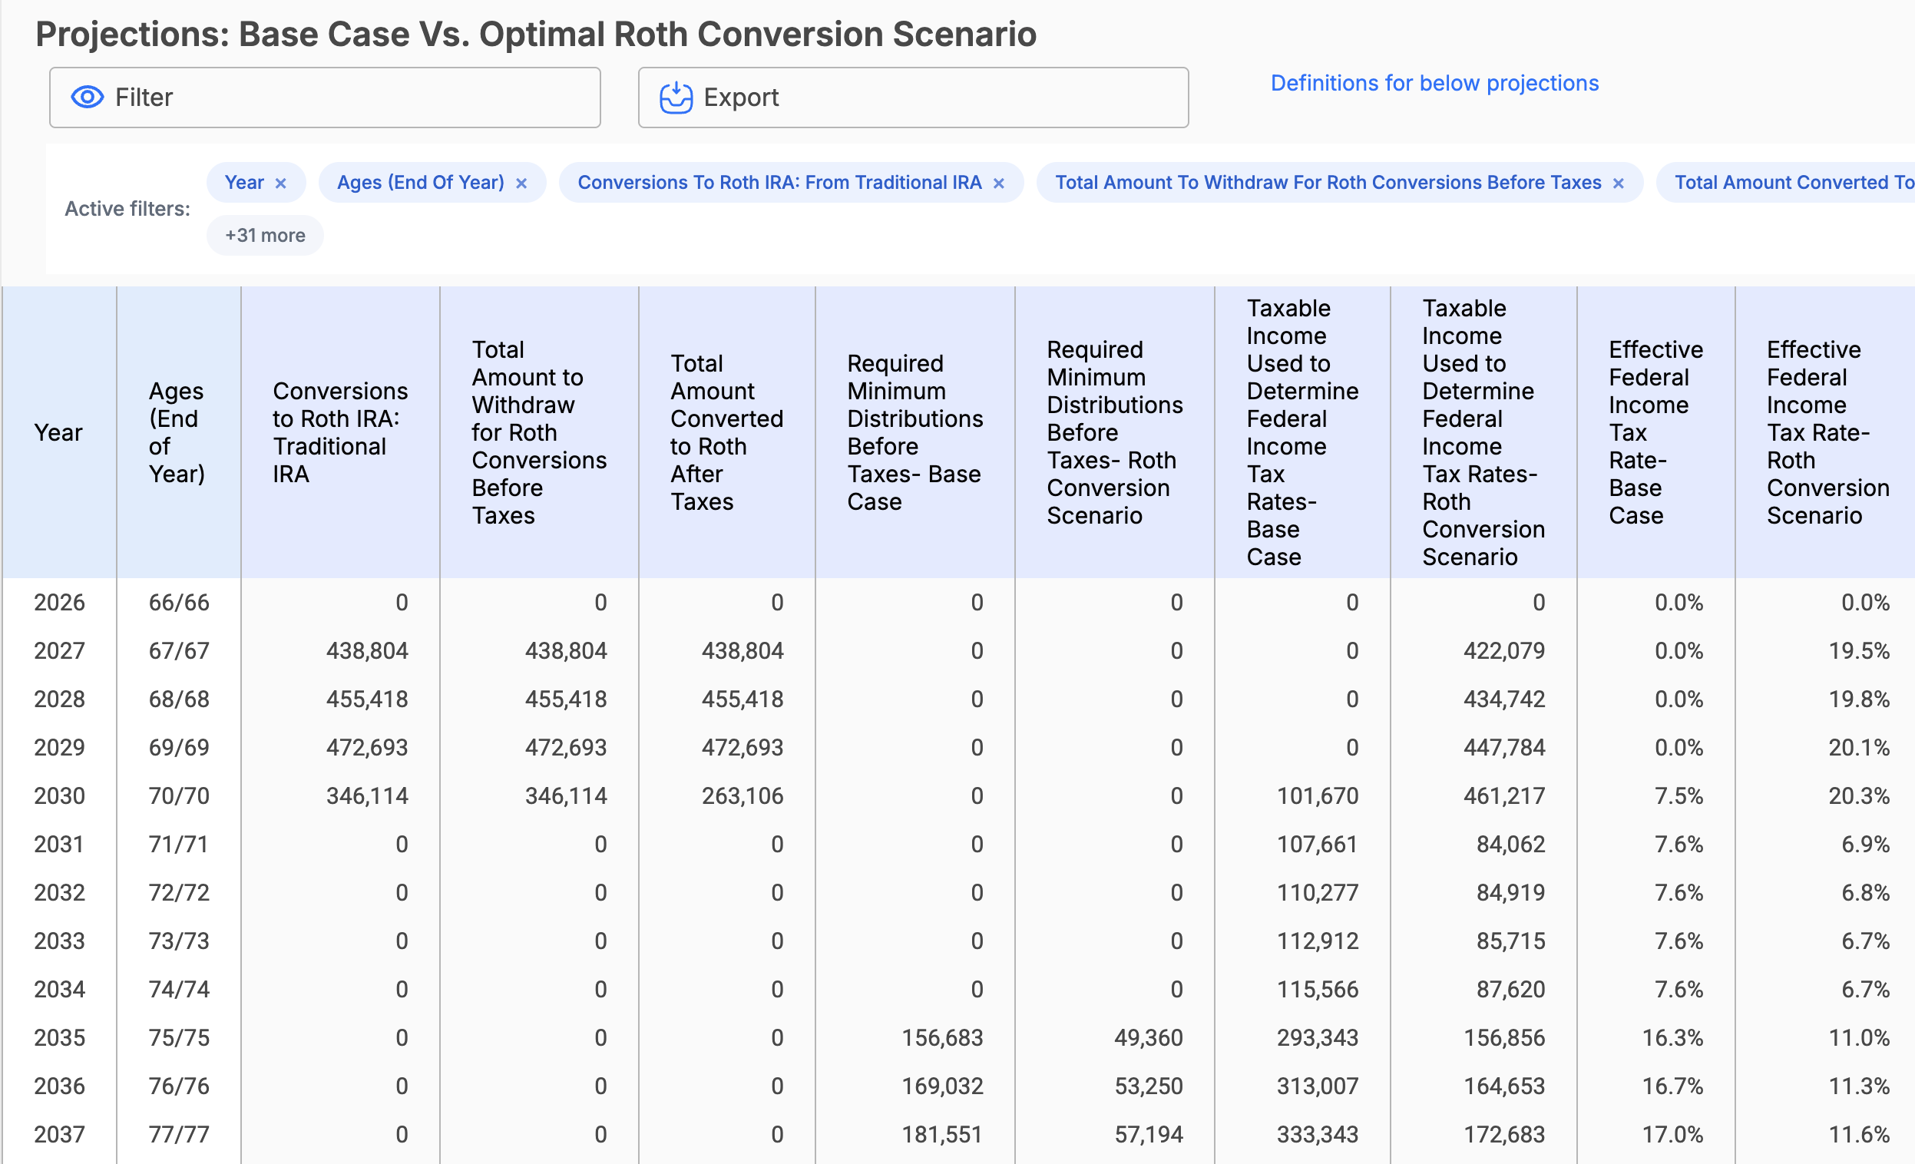
Task: Click 49,360 Roth scenario RMD value
Action: pyautogui.click(x=1149, y=1038)
